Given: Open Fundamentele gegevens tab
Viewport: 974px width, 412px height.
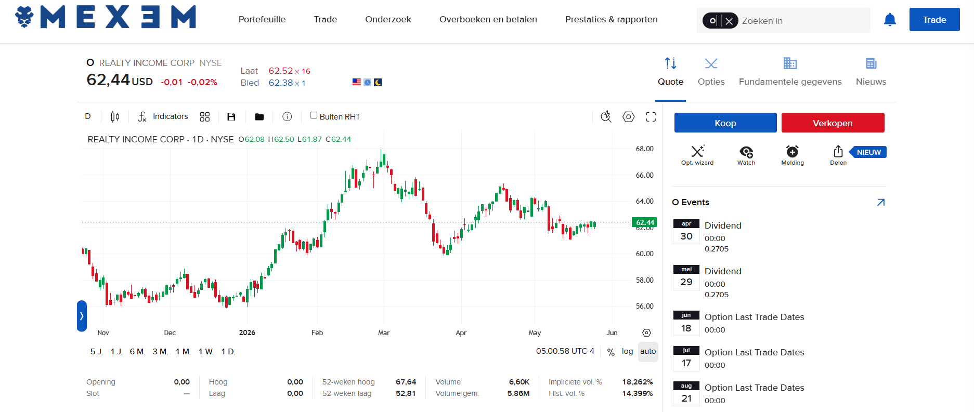Looking at the screenshot, I should coord(790,72).
